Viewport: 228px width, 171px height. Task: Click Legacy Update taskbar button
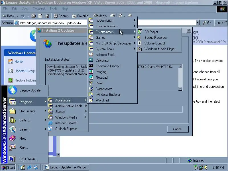(x=66, y=167)
